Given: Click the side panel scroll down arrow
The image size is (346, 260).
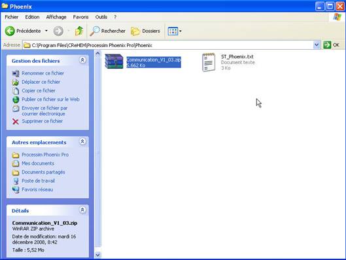Looking at the screenshot, I should click(97, 255).
